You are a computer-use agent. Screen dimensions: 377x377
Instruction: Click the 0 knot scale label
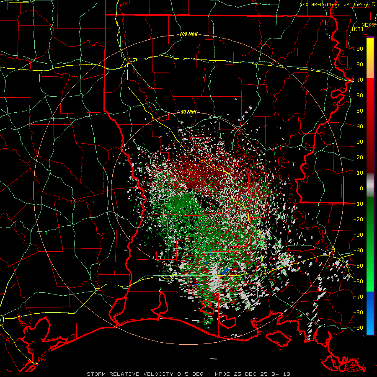[362, 188]
